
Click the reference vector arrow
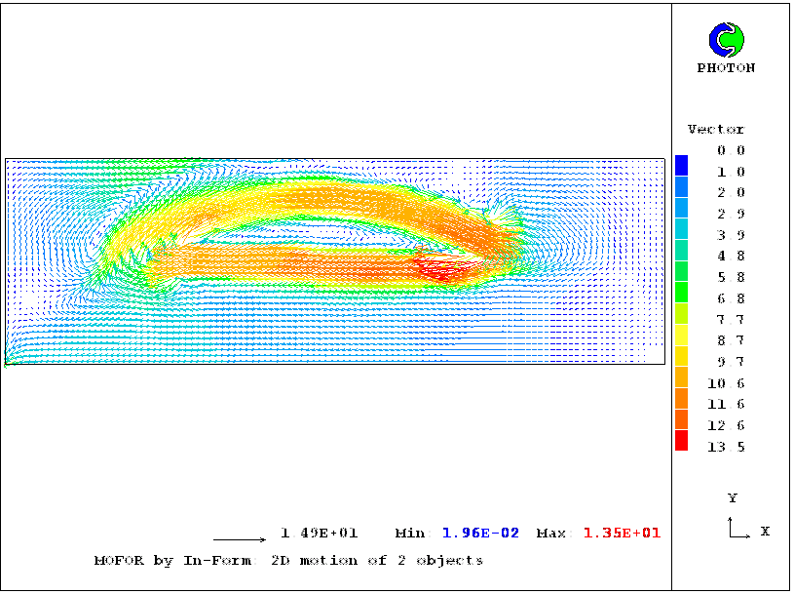tap(240, 538)
